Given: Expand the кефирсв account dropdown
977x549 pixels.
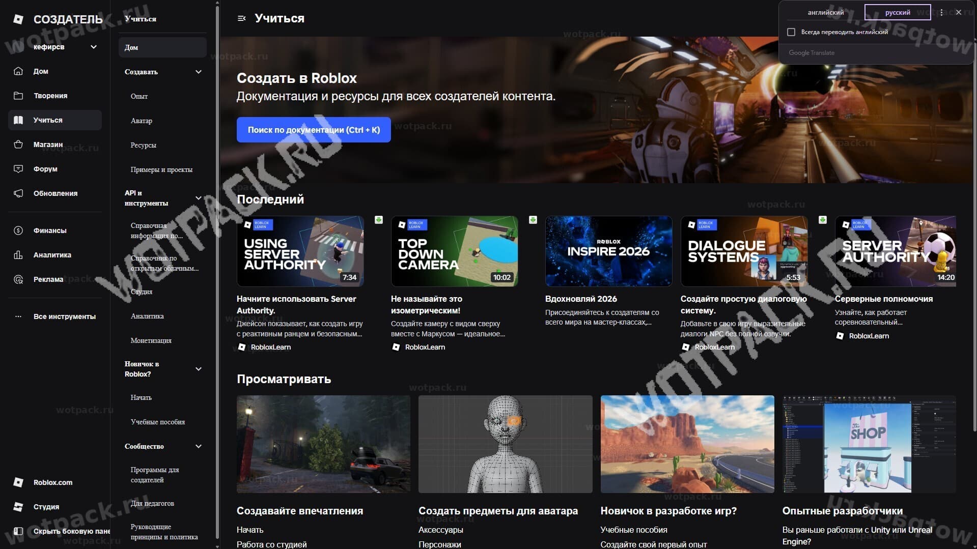Looking at the screenshot, I should pyautogui.click(x=94, y=47).
